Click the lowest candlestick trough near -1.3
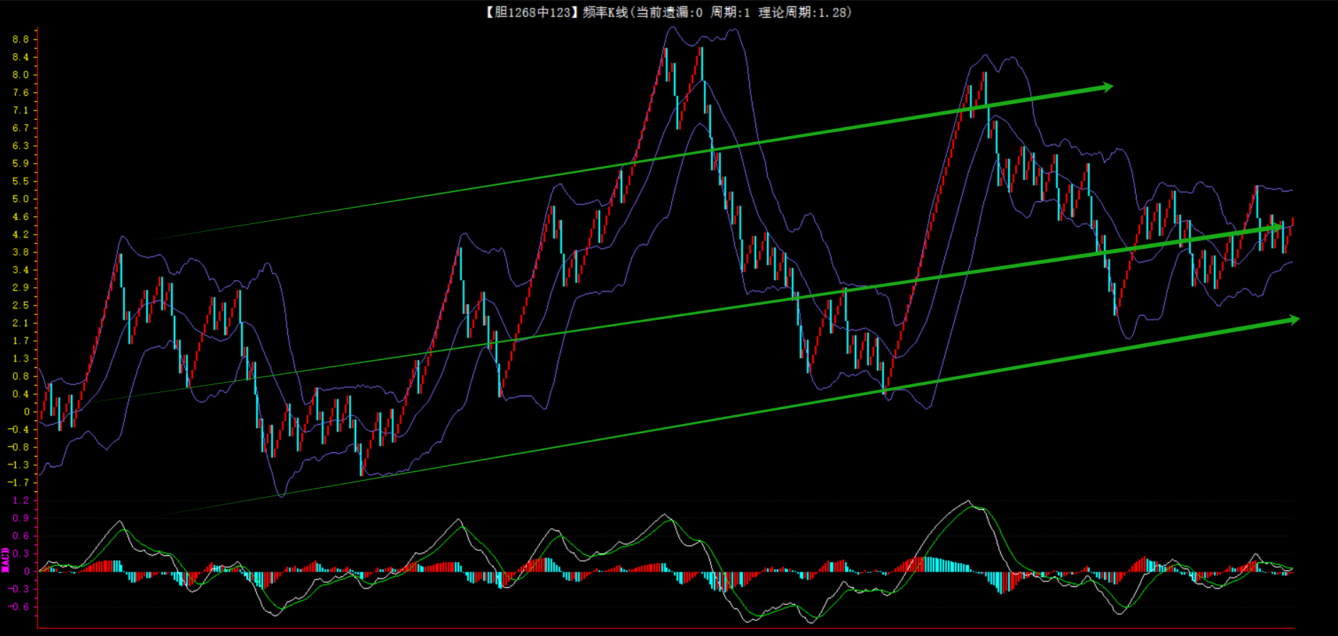 (362, 472)
